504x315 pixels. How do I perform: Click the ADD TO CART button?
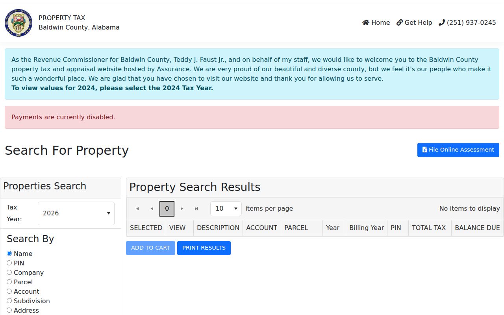point(150,248)
